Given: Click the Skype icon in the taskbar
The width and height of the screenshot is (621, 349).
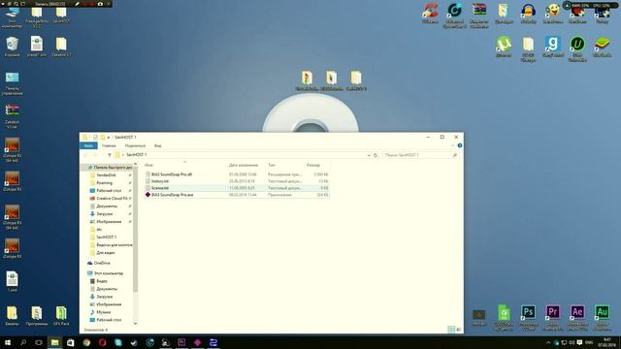Looking at the screenshot, I should 118,342.
